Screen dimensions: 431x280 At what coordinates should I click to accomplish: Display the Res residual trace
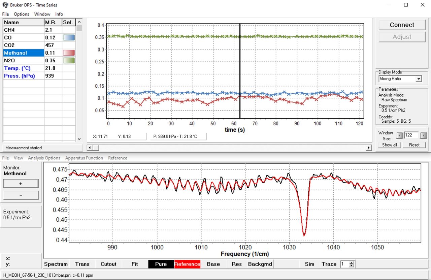(236, 264)
